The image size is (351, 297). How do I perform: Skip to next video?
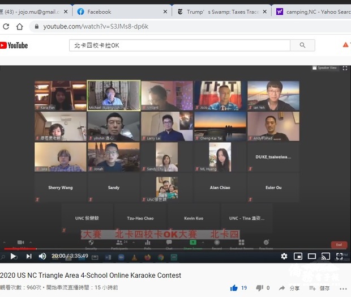29,256
